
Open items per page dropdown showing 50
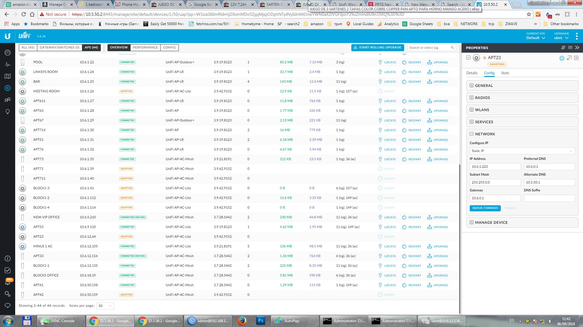pyautogui.click(x=105, y=306)
